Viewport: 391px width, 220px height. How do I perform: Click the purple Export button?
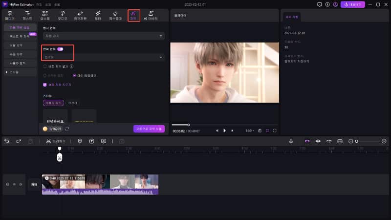tap(352, 4)
